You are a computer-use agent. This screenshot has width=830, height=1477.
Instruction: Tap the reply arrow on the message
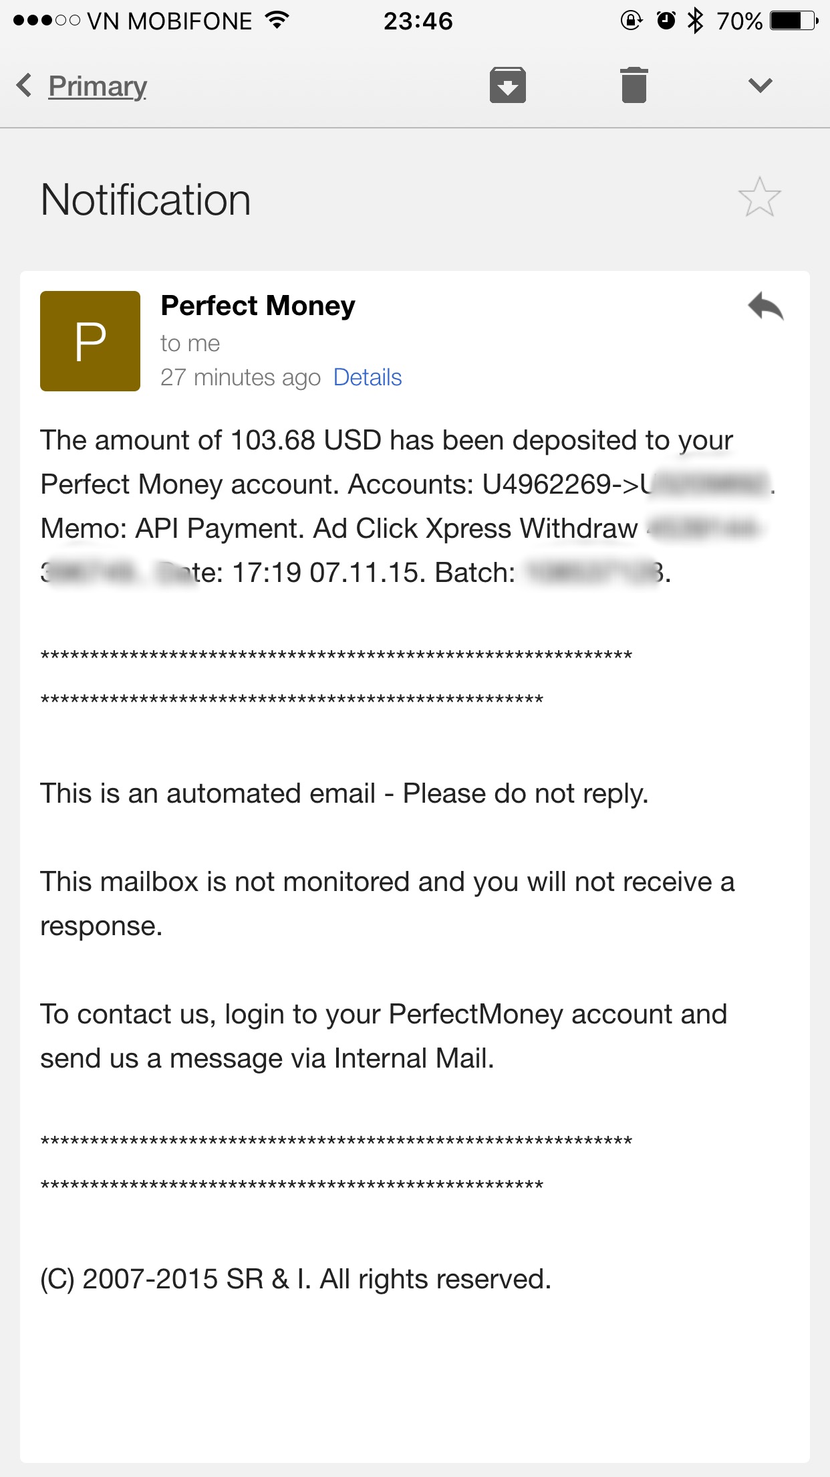[x=765, y=307]
